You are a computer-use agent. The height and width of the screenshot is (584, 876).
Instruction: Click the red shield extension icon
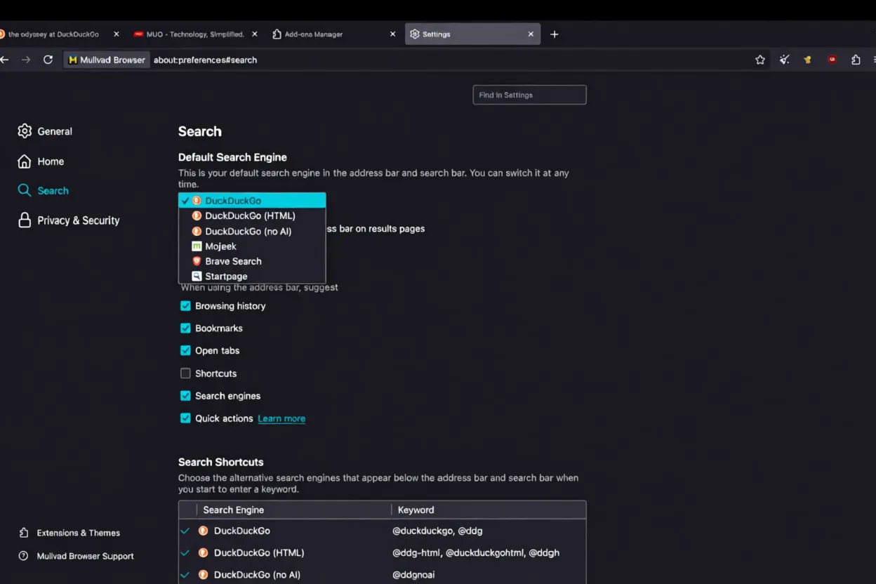pos(832,60)
